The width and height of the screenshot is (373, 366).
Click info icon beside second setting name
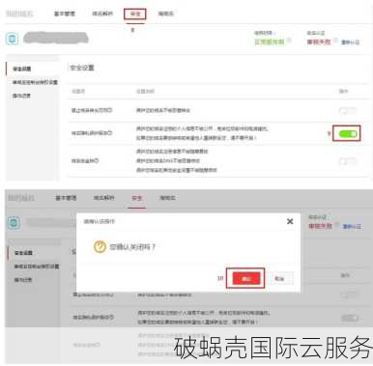[x=110, y=132]
